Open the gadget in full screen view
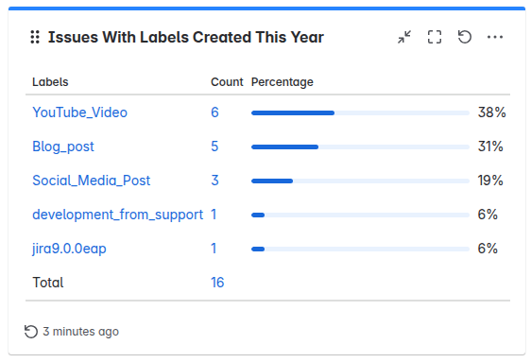Screen dimensions: 531x362 click(435, 37)
